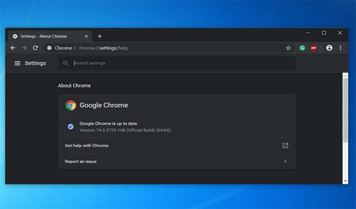Click the Settings title text

tap(35, 63)
